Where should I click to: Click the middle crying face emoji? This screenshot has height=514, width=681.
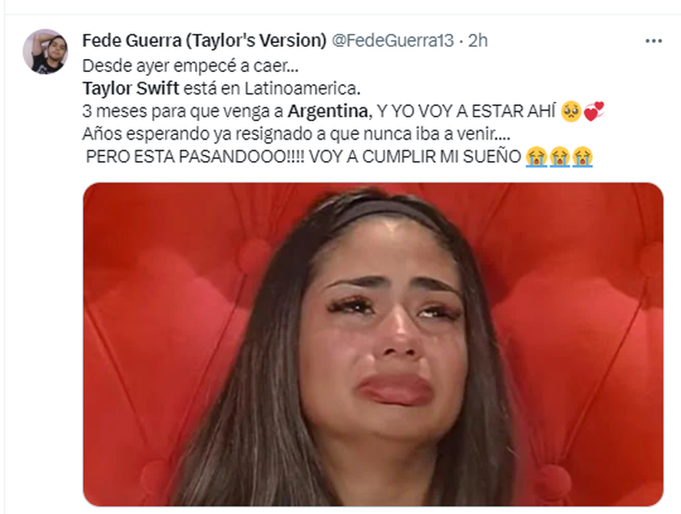click(560, 157)
